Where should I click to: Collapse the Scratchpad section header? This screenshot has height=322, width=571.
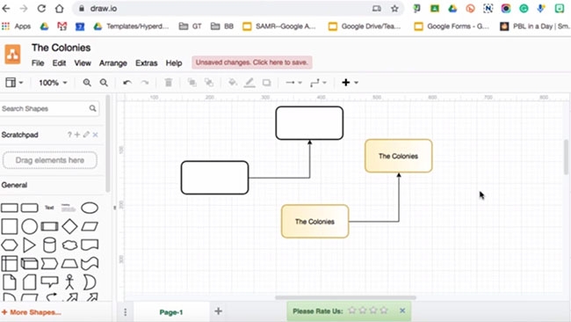pyautogui.click(x=20, y=135)
